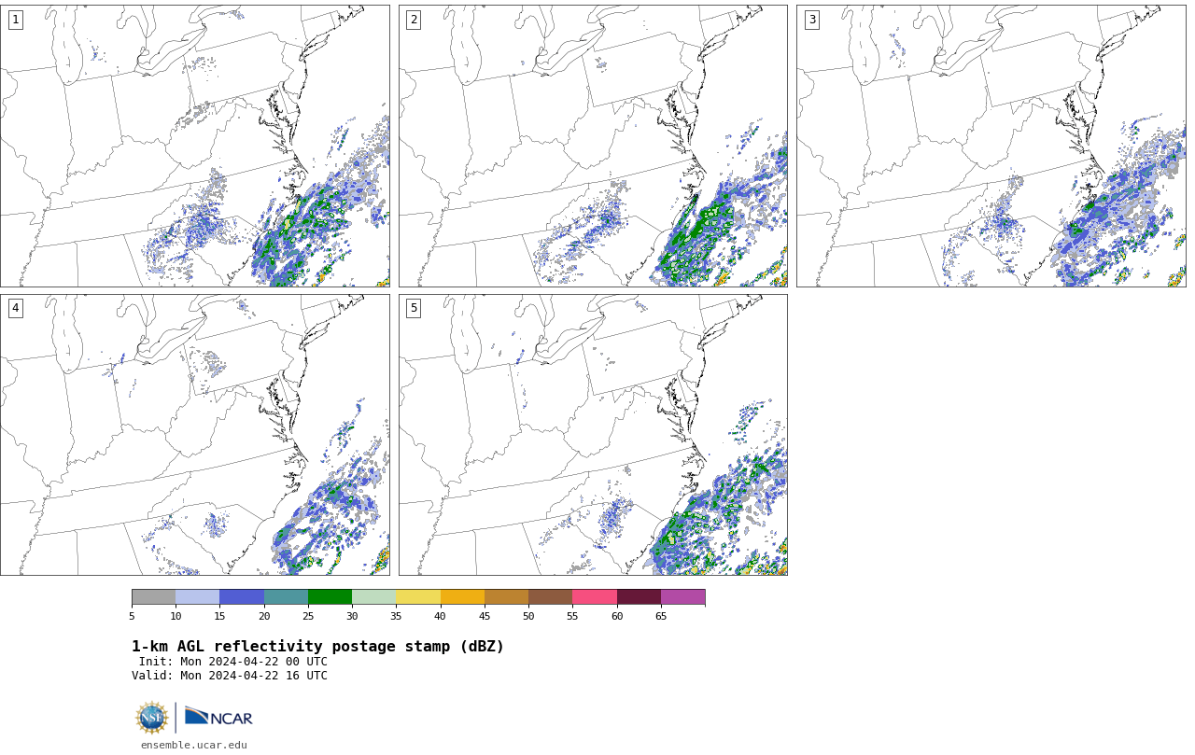
Task: Click the Init: Mon 2024-04-22 00 UTC line
Action: click(233, 662)
